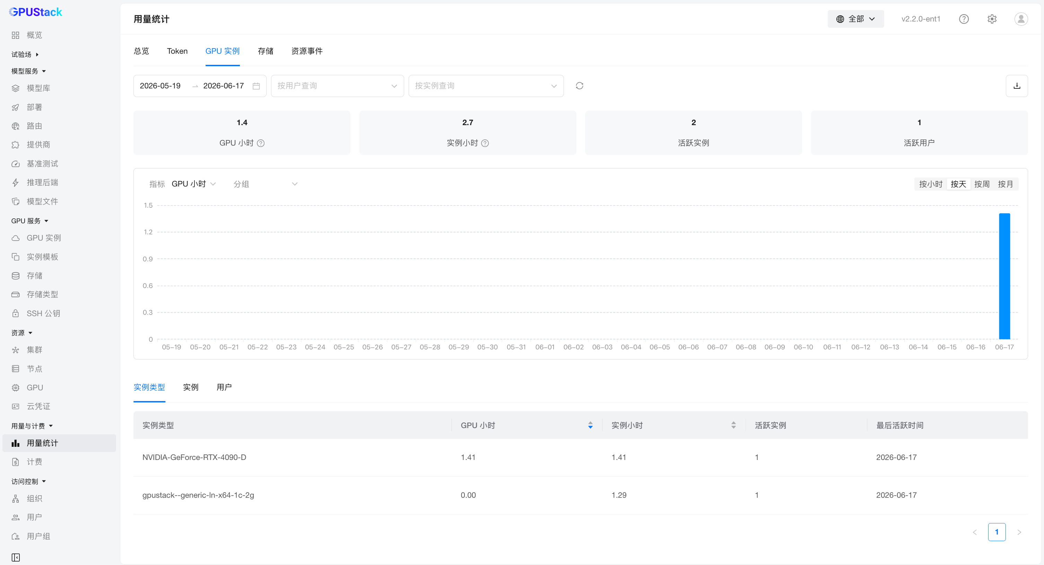Open the 按实例查询 dropdown
1044x565 pixels.
[486, 86]
